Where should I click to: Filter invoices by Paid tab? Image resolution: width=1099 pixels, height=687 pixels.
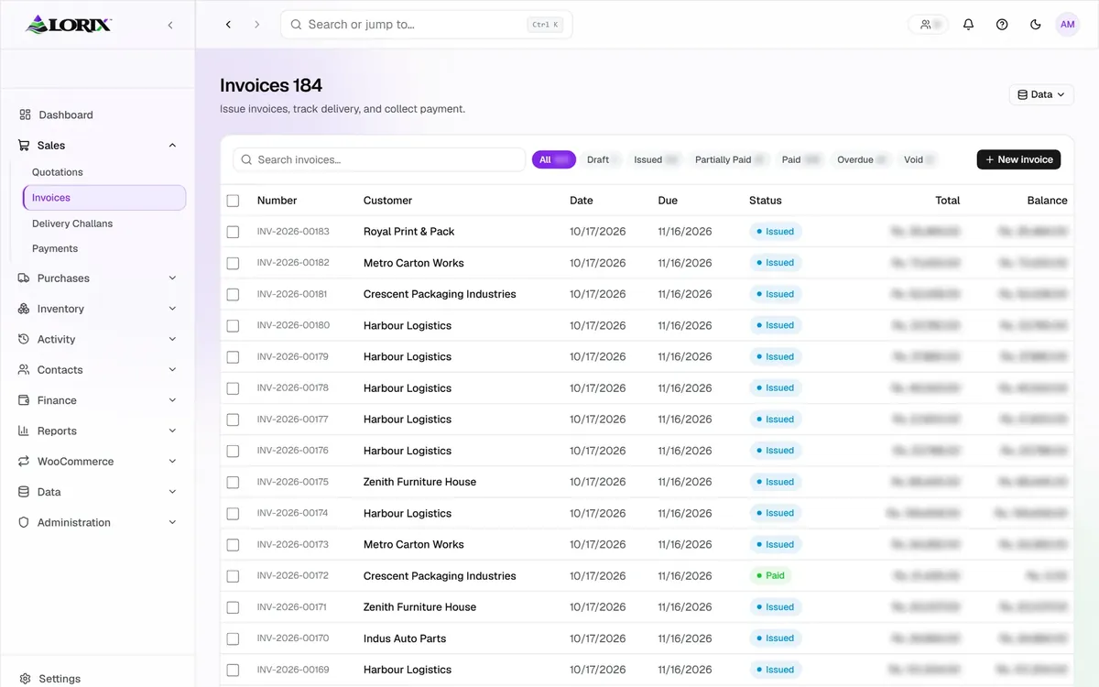click(x=801, y=159)
